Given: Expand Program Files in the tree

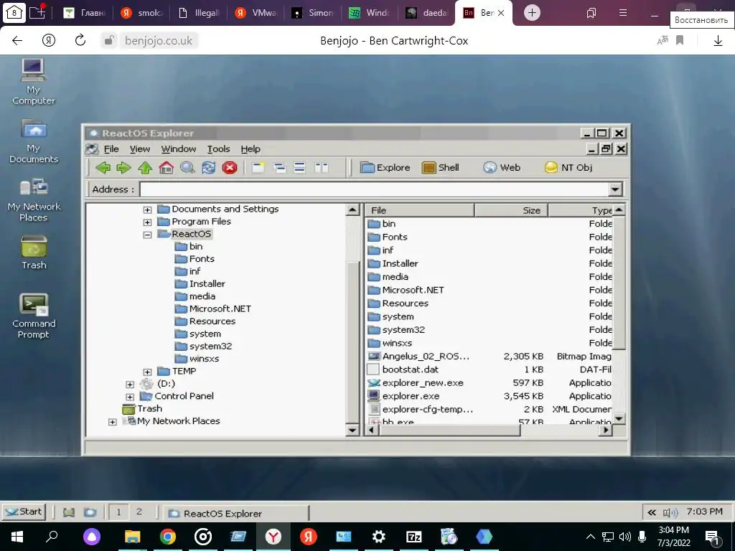Looking at the screenshot, I should 147,222.
